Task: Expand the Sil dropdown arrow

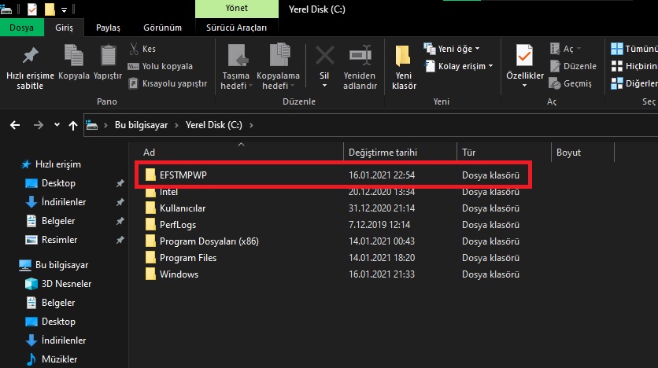Action: [x=324, y=86]
